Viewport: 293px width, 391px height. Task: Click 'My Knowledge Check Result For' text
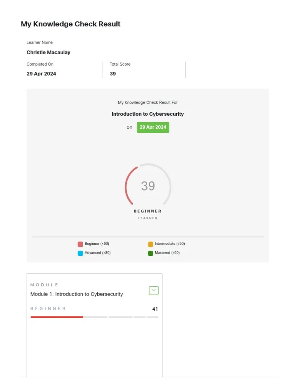click(x=148, y=102)
